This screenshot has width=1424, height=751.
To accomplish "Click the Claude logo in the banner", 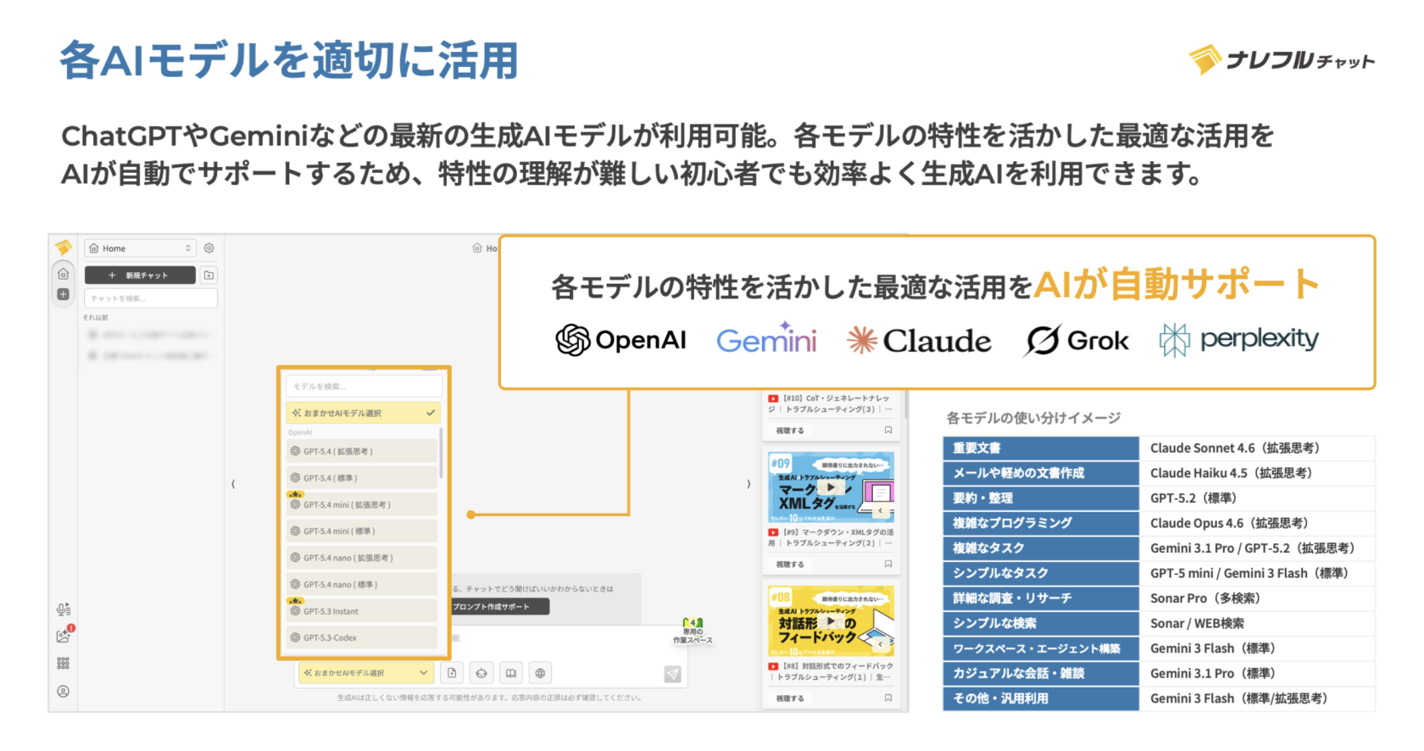I will [x=919, y=341].
